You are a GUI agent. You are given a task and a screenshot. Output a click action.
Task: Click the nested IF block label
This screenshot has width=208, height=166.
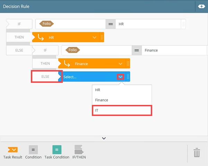[x=45, y=50]
